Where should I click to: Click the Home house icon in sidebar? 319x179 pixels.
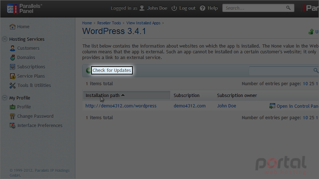pyautogui.click(x=13, y=26)
